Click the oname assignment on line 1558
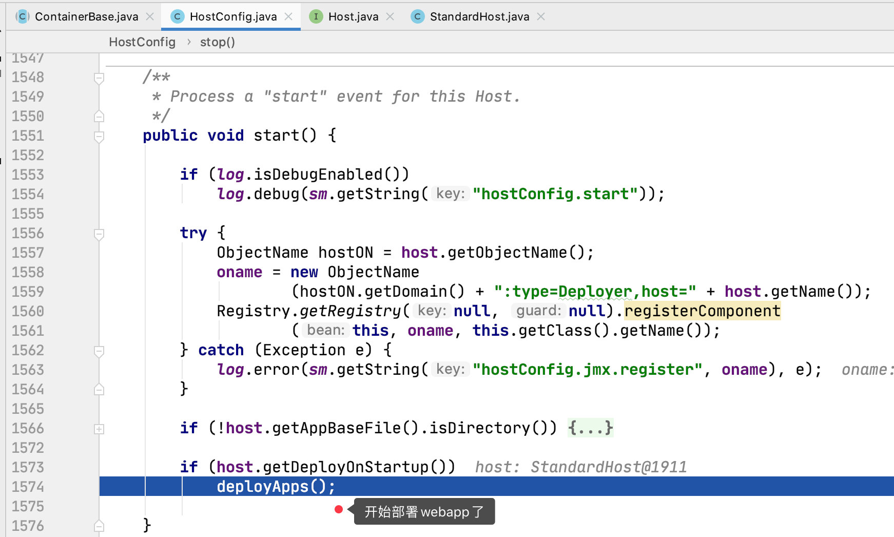The image size is (894, 537). coord(239,272)
